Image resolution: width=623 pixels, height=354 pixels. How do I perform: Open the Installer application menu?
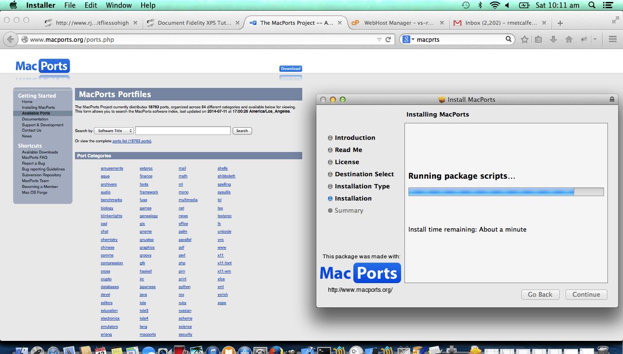click(x=40, y=5)
